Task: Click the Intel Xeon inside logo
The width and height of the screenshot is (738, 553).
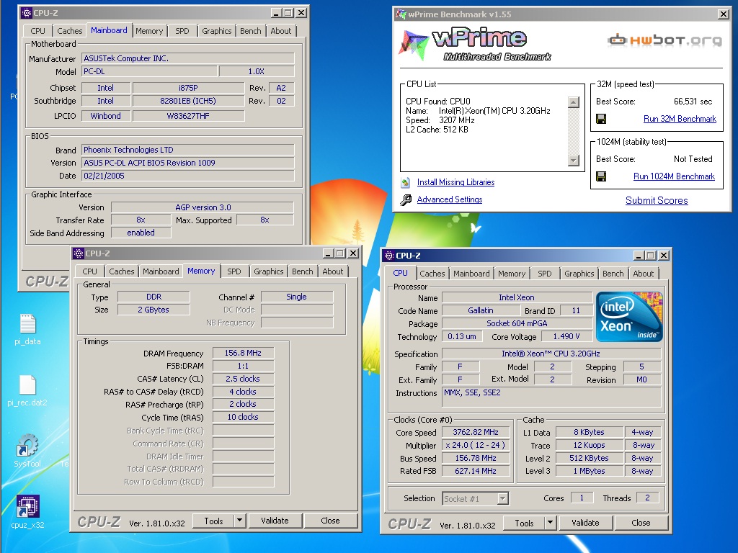Action: [629, 317]
